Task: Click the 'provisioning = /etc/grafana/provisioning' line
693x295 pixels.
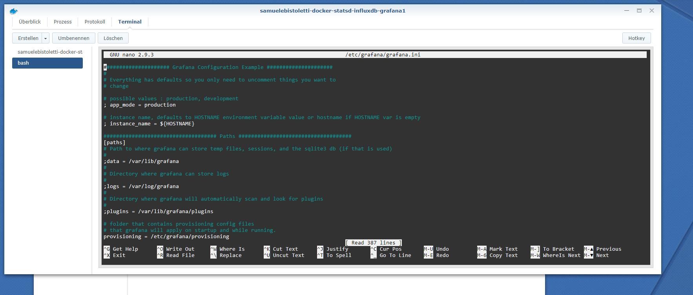Action: (x=166, y=237)
